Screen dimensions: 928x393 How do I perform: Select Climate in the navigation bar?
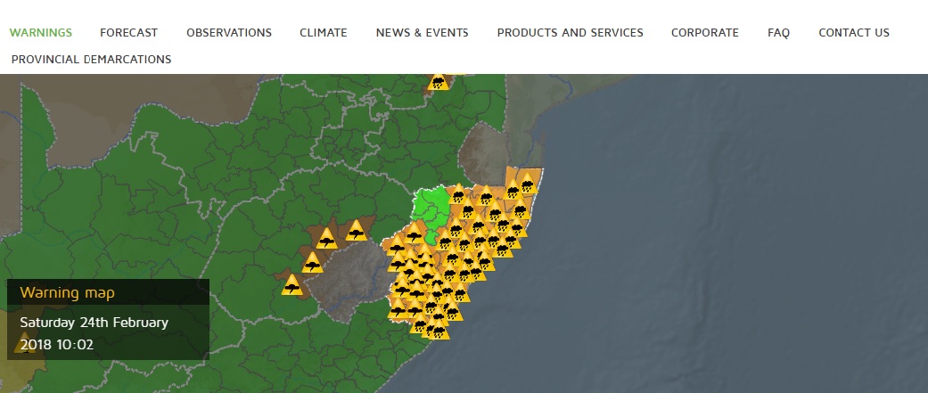pyautogui.click(x=323, y=33)
